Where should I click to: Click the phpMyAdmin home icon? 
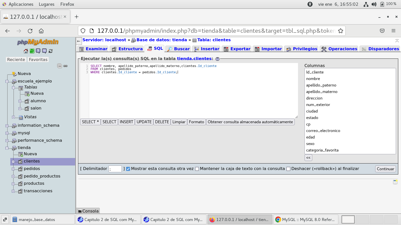tap(26, 51)
